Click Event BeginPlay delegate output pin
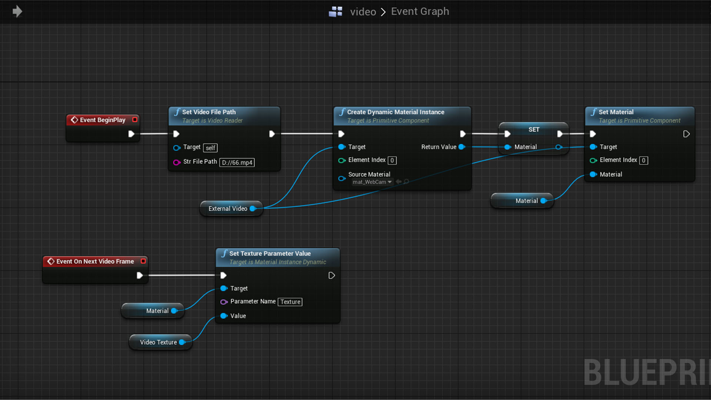 135,120
